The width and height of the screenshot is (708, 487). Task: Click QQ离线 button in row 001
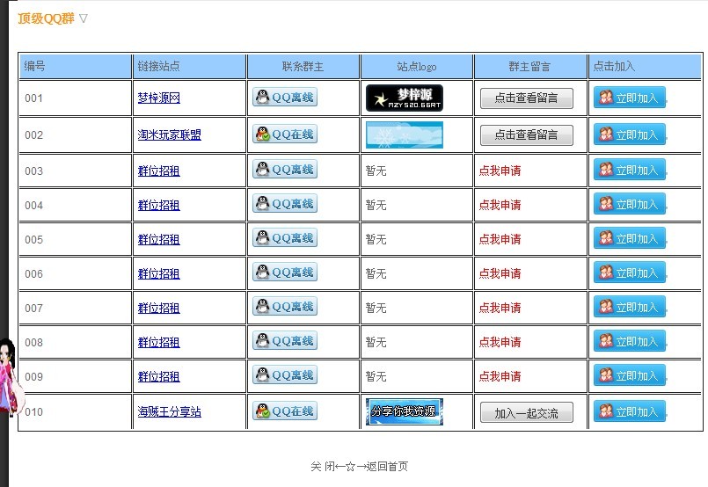[285, 97]
